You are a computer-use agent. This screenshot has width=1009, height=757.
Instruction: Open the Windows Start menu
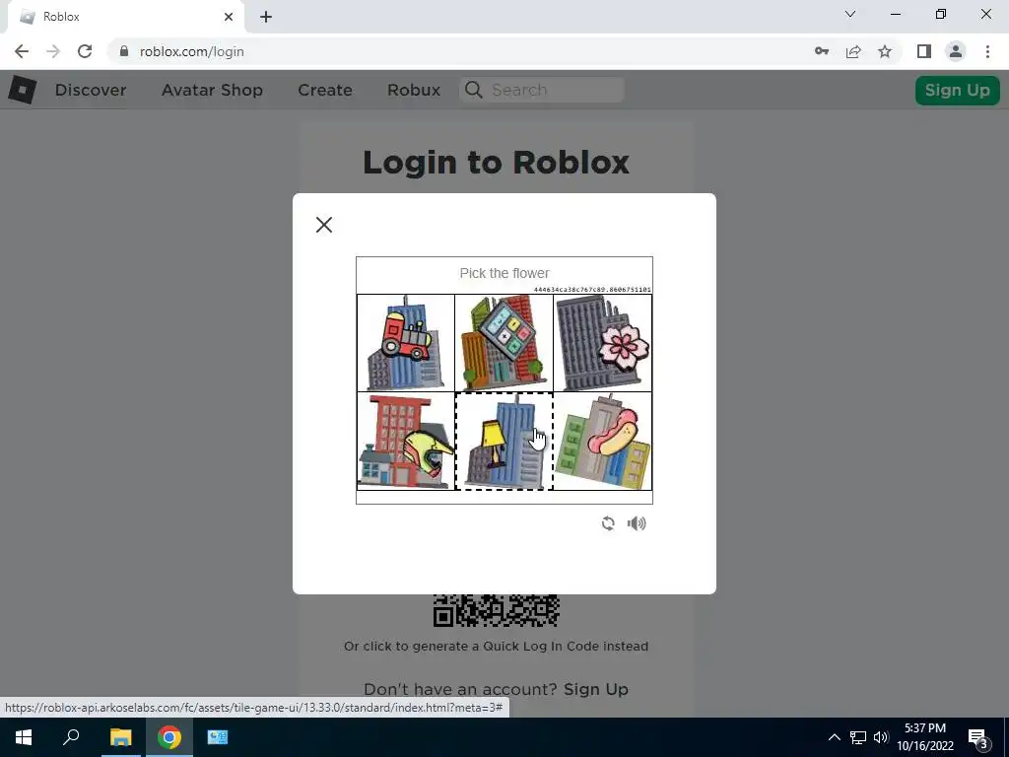tap(24, 737)
